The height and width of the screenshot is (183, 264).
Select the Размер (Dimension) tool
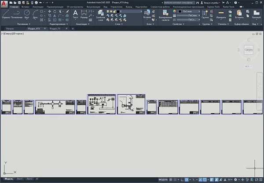pyautogui.click(x=84, y=14)
